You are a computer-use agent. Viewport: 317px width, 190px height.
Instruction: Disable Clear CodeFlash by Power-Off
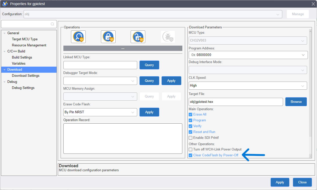(191, 155)
